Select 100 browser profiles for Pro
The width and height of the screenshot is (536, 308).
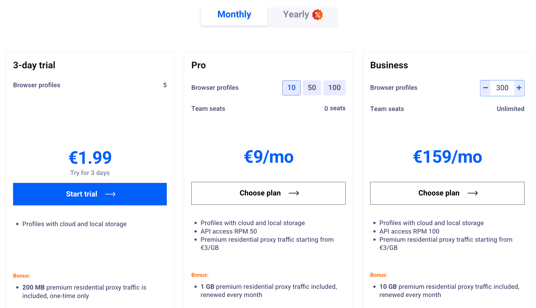[x=334, y=88]
